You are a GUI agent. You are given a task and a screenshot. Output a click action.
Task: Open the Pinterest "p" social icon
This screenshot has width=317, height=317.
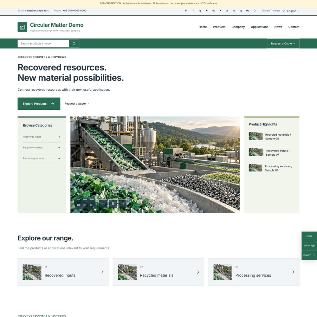click(x=227, y=11)
